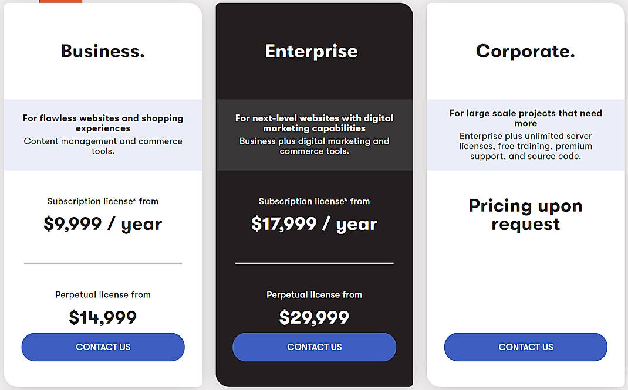Click Enterprise Subscription license asterisk note
The image size is (628, 390).
coord(314,201)
